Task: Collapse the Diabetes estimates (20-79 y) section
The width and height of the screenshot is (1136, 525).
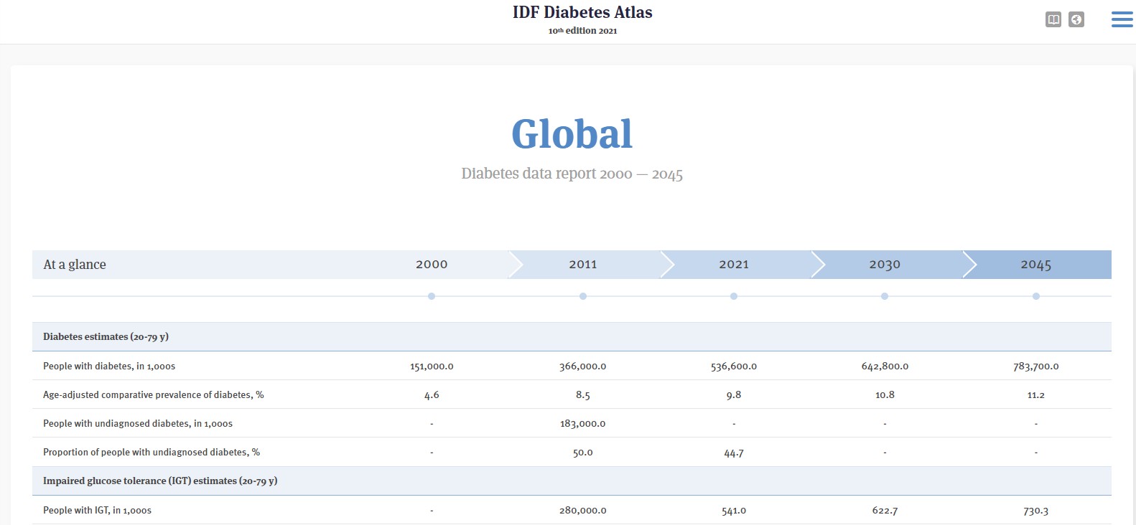Action: tap(106, 337)
